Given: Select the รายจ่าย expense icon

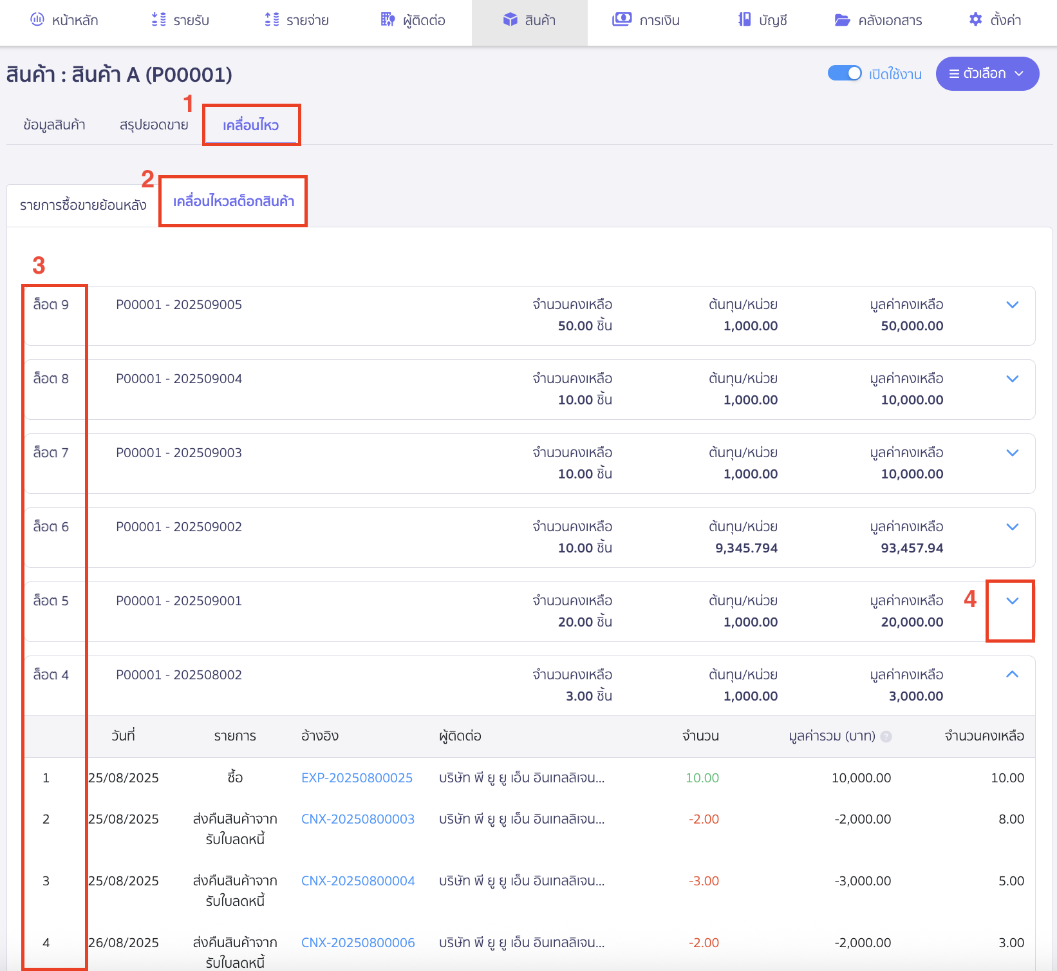Looking at the screenshot, I should [x=272, y=20].
